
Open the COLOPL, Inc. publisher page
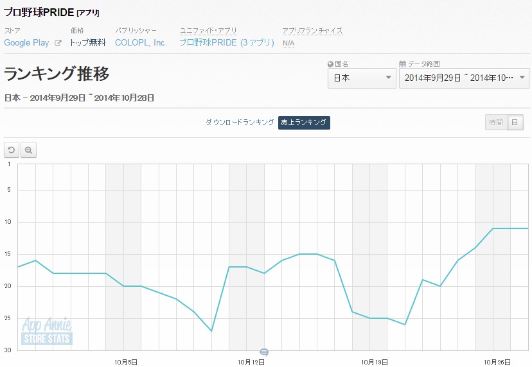tap(141, 43)
